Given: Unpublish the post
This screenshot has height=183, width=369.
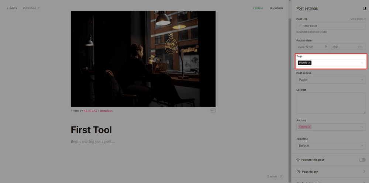Looking at the screenshot, I should pos(276,8).
